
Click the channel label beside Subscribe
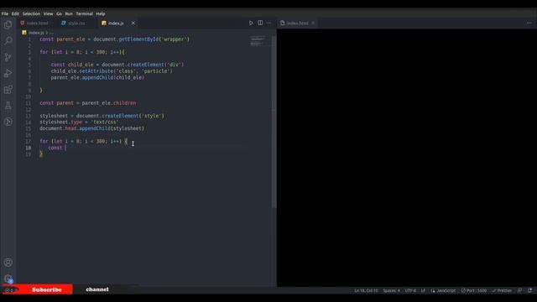point(97,289)
